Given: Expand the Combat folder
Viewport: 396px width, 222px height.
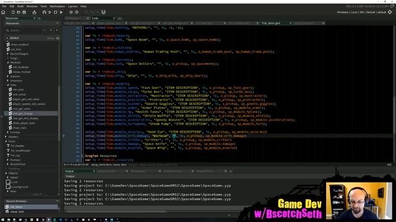Looking at the screenshot, I should [8, 132].
